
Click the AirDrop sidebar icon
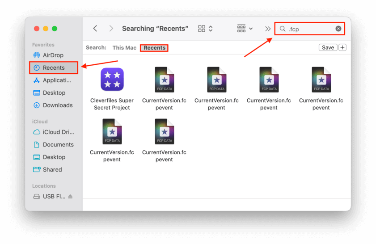click(x=37, y=55)
